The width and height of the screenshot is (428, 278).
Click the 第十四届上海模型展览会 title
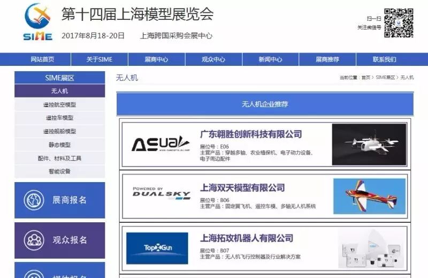coord(137,14)
